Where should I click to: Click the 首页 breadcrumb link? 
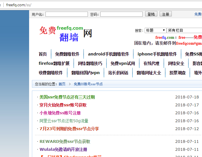[62, 84]
